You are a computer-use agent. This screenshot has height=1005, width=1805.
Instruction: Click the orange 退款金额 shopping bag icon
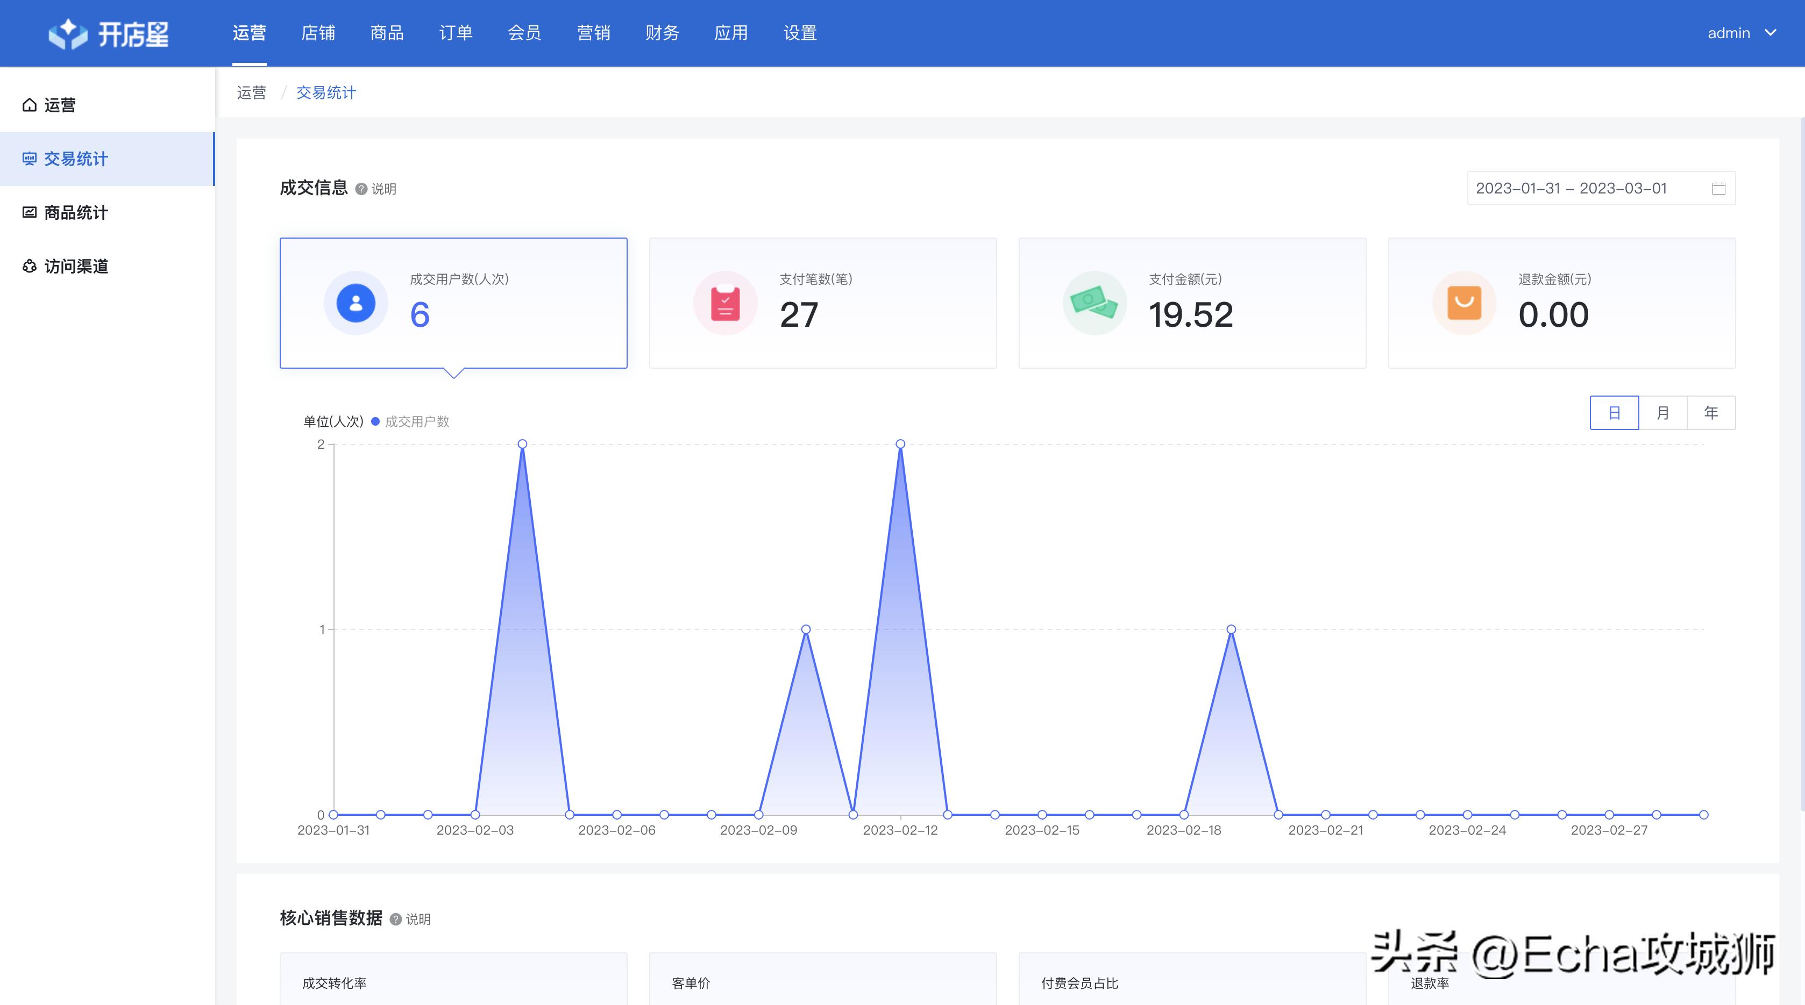point(1465,302)
